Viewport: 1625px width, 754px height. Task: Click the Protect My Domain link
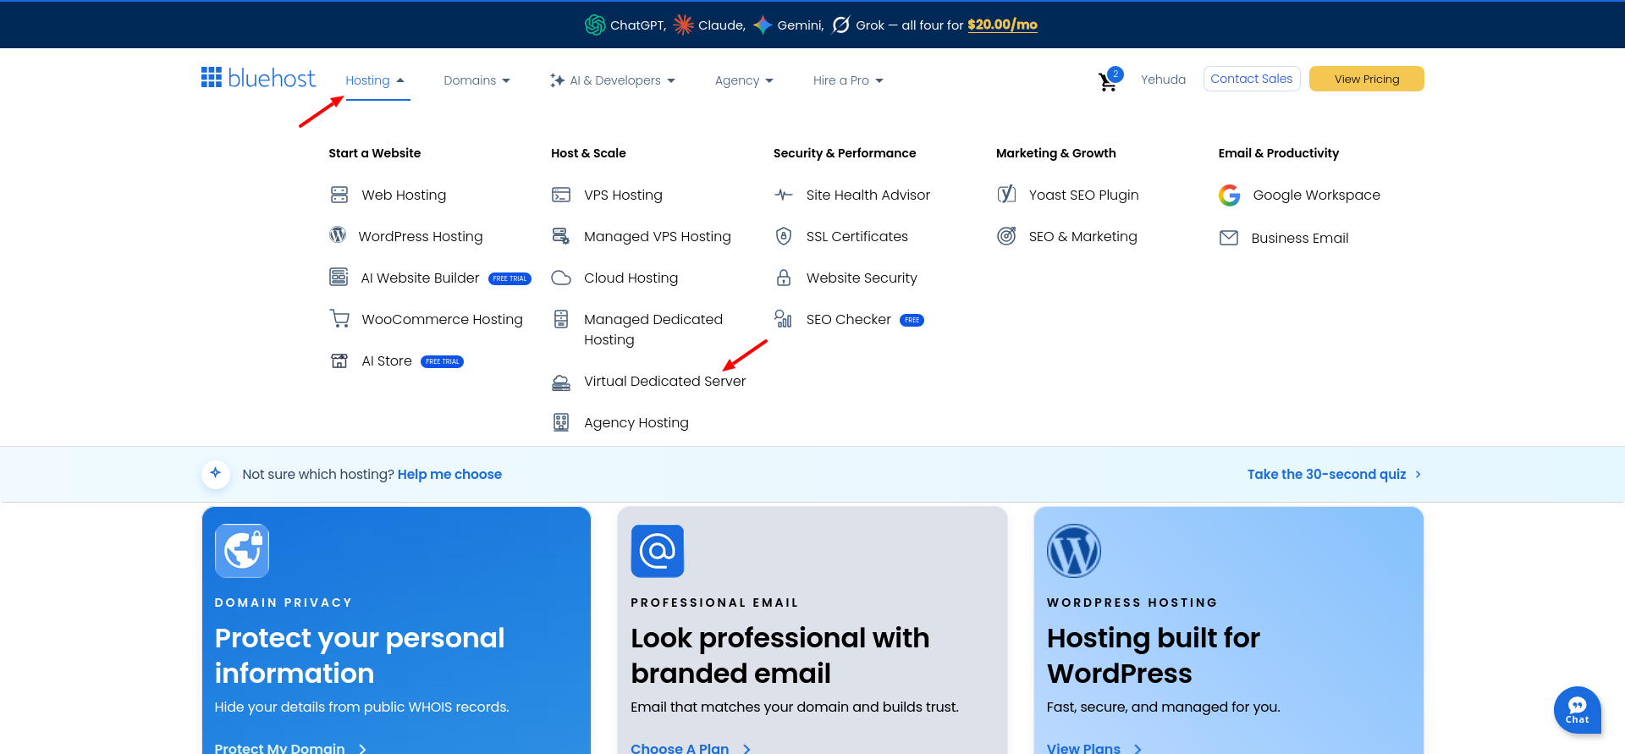tap(279, 748)
